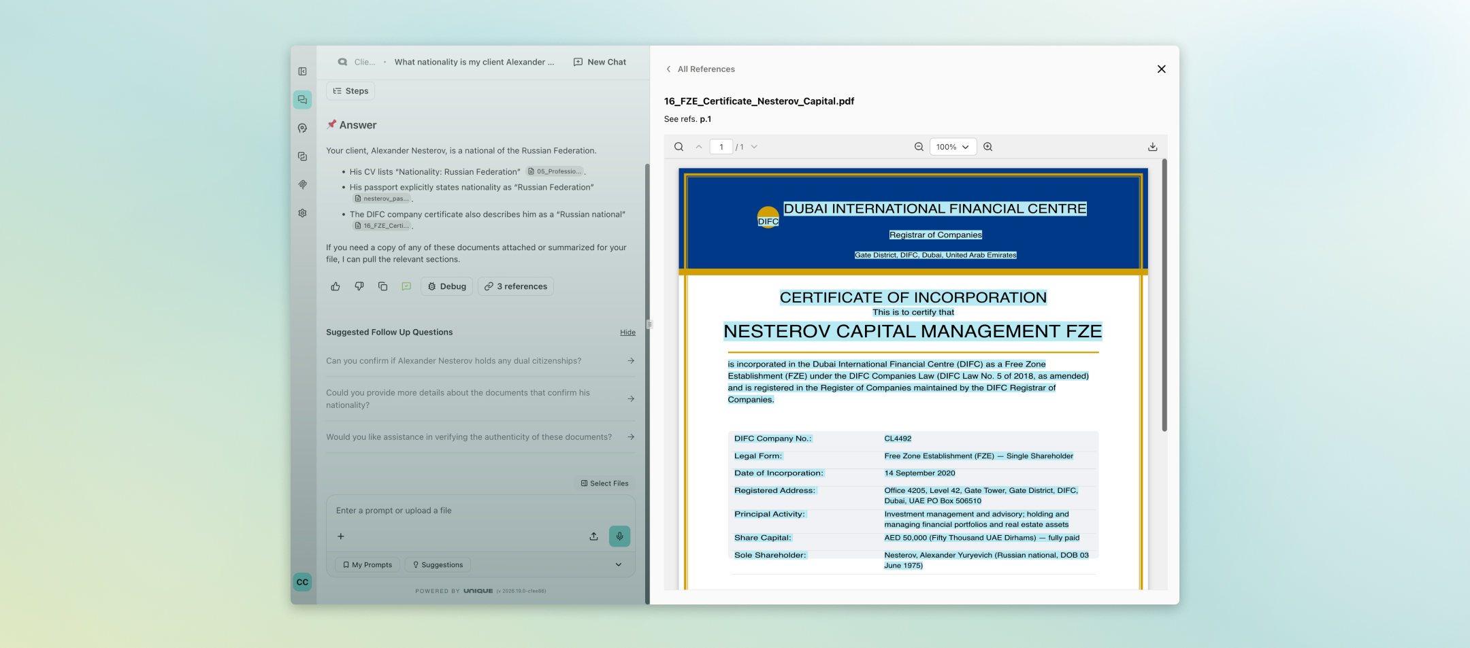This screenshot has height=648, width=1470.
Task: Give the answer a thumbs up
Action: tap(336, 286)
